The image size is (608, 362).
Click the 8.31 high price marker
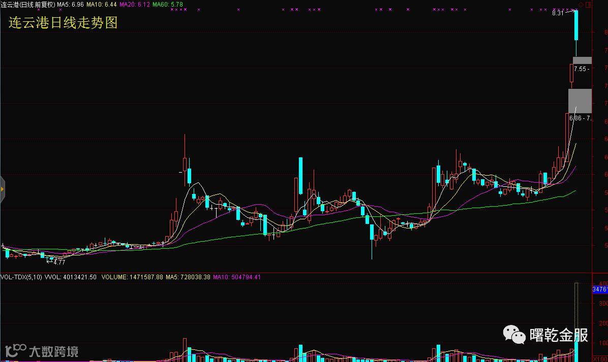[558, 13]
